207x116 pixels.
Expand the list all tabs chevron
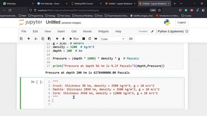tap(181, 4)
